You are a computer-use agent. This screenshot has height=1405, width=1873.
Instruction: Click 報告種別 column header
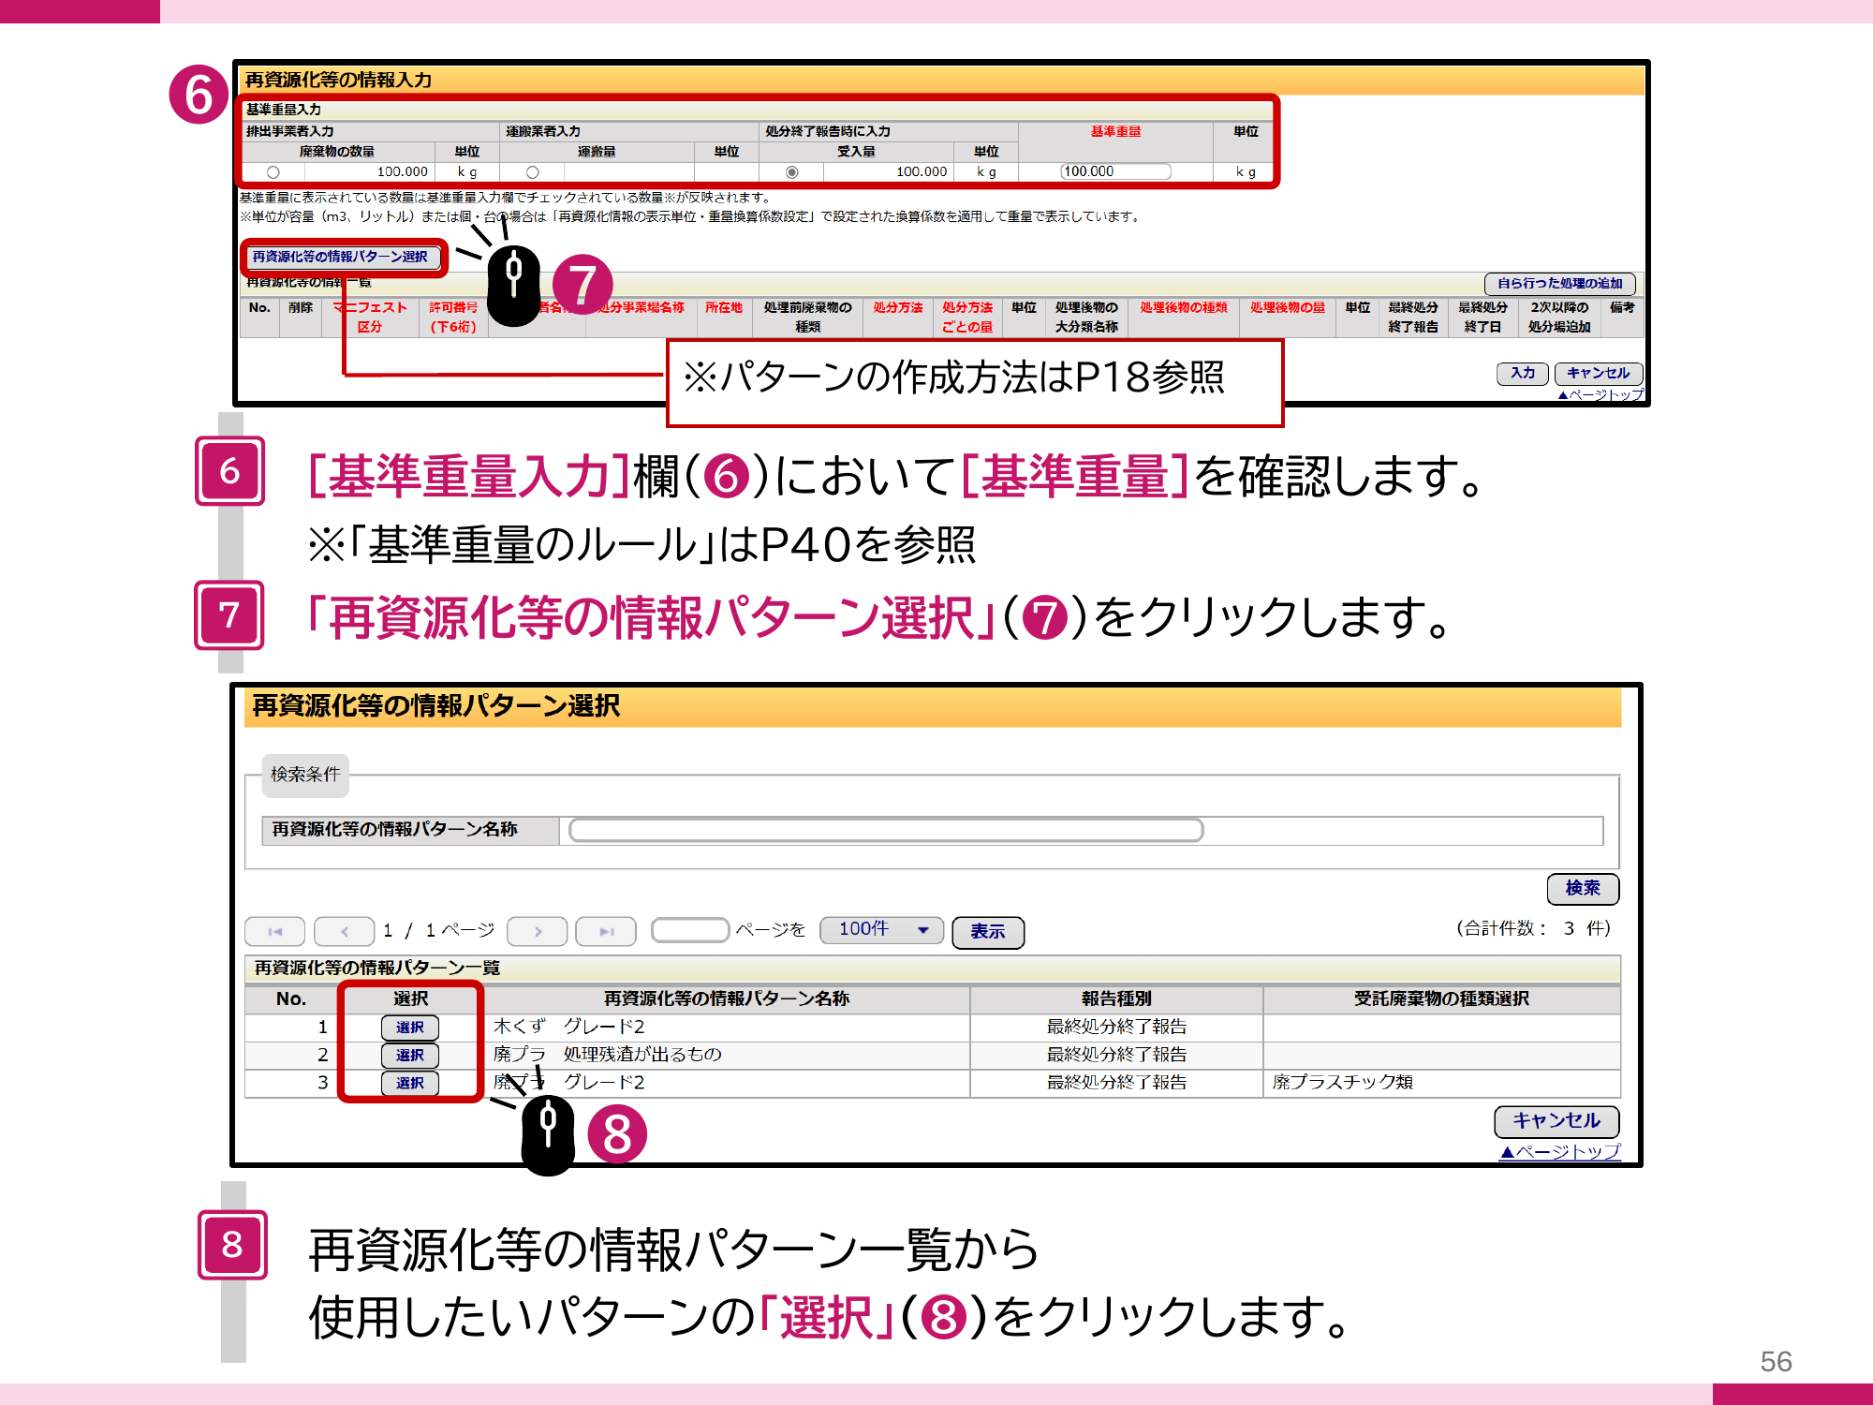pos(1116,999)
